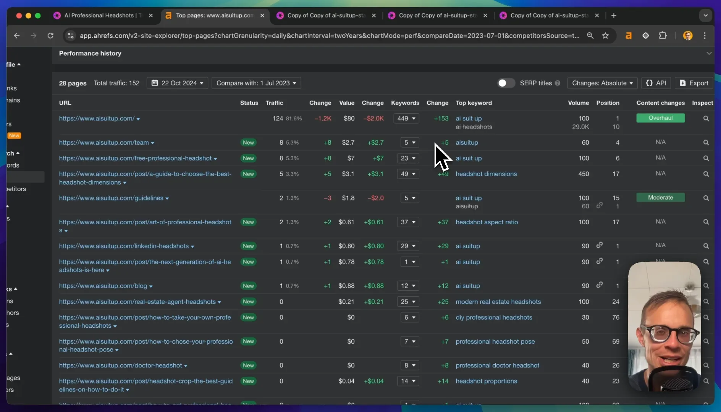
Task: Open the 'Compare with: 1 Jul 2023' dropdown
Action: click(256, 83)
